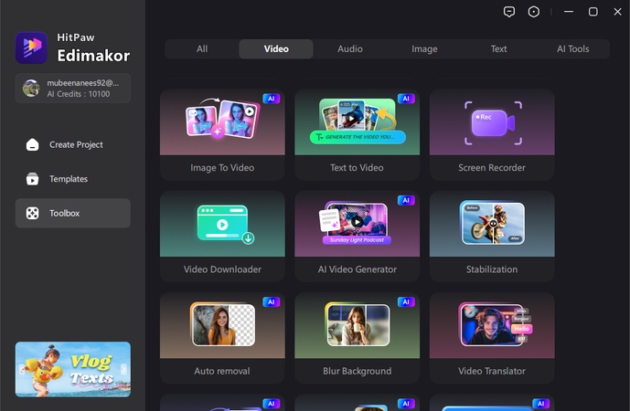
Task: Switch to the Audio tab
Action: (x=350, y=49)
